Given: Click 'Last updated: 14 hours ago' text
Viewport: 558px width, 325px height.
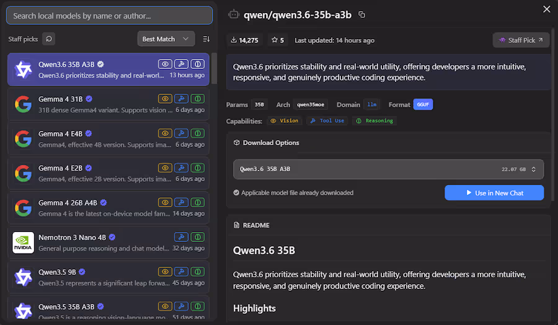Looking at the screenshot, I should pyautogui.click(x=335, y=40).
